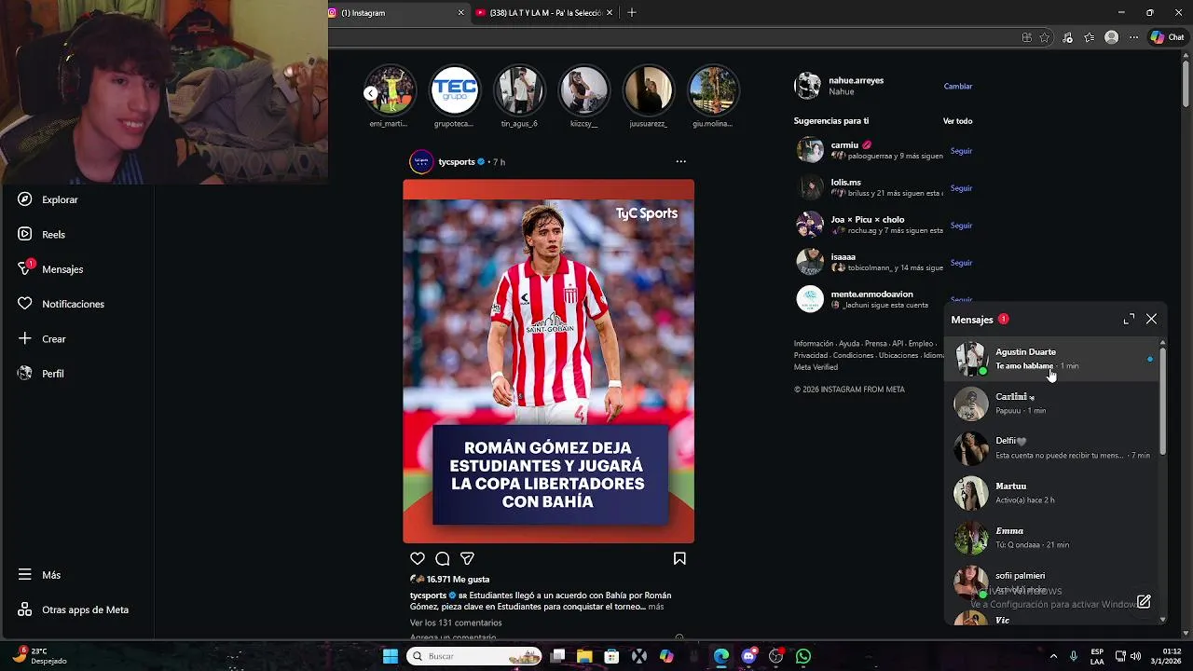Open the Martuu conversation
This screenshot has height=671, width=1193.
(x=1053, y=493)
